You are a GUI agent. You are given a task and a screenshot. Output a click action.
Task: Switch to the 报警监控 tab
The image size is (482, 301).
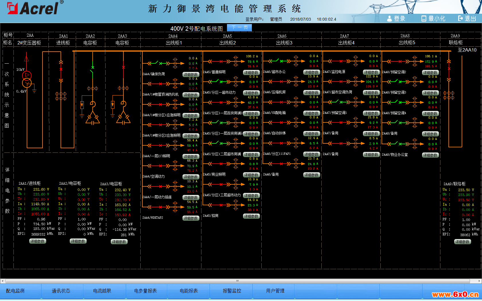(x=232, y=291)
